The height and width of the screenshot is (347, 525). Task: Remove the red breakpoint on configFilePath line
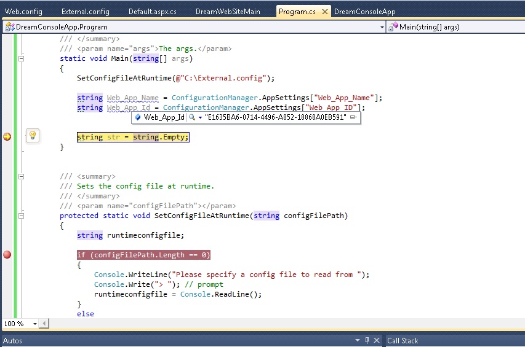tap(7, 255)
